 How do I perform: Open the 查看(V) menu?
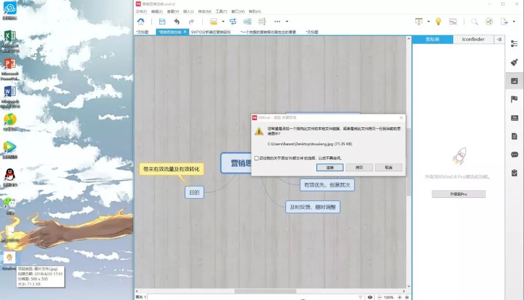[x=173, y=12]
